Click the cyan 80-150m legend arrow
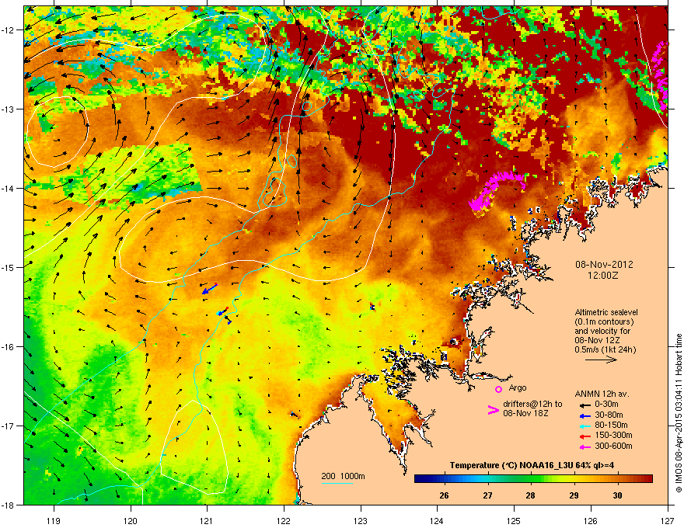Viewport: 684px width, 528px height. pyautogui.click(x=585, y=426)
